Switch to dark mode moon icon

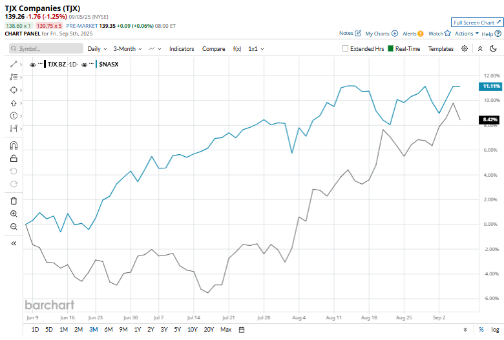pyautogui.click(x=493, y=49)
